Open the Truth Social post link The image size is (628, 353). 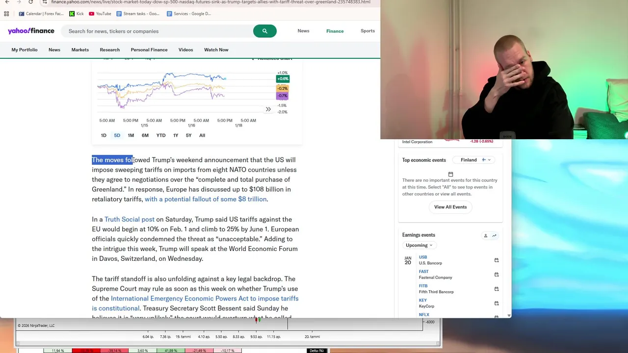click(x=130, y=219)
